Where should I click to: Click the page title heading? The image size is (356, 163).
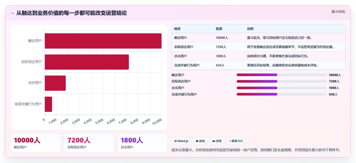point(72,13)
